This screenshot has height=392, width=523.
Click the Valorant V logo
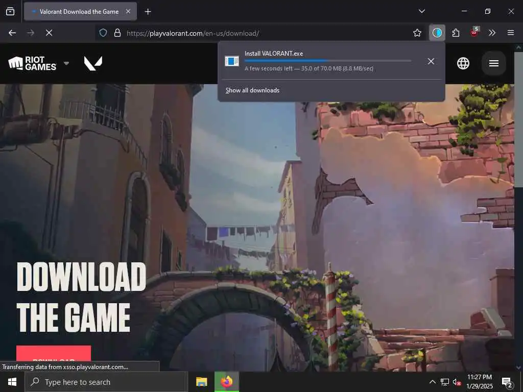click(x=93, y=63)
